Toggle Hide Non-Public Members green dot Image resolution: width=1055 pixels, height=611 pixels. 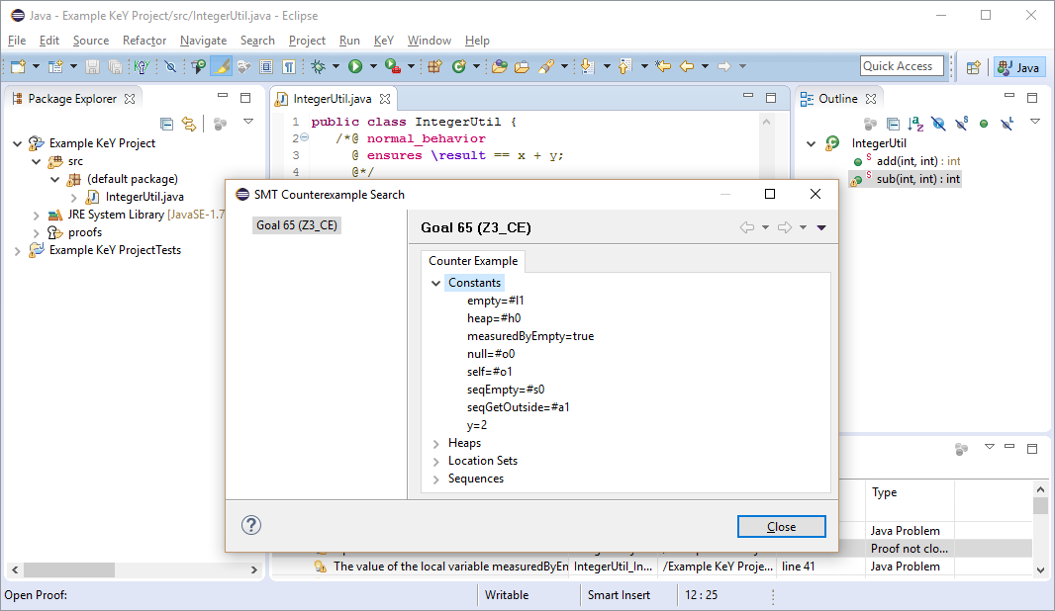[x=984, y=124]
